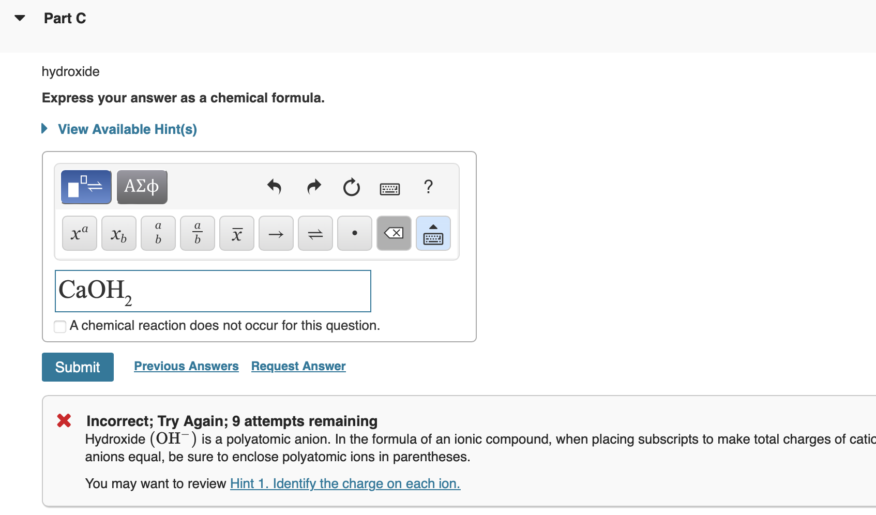The height and width of the screenshot is (515, 876).
Task: Open the Greek symbols palette ΑΣφ
Action: click(x=142, y=187)
